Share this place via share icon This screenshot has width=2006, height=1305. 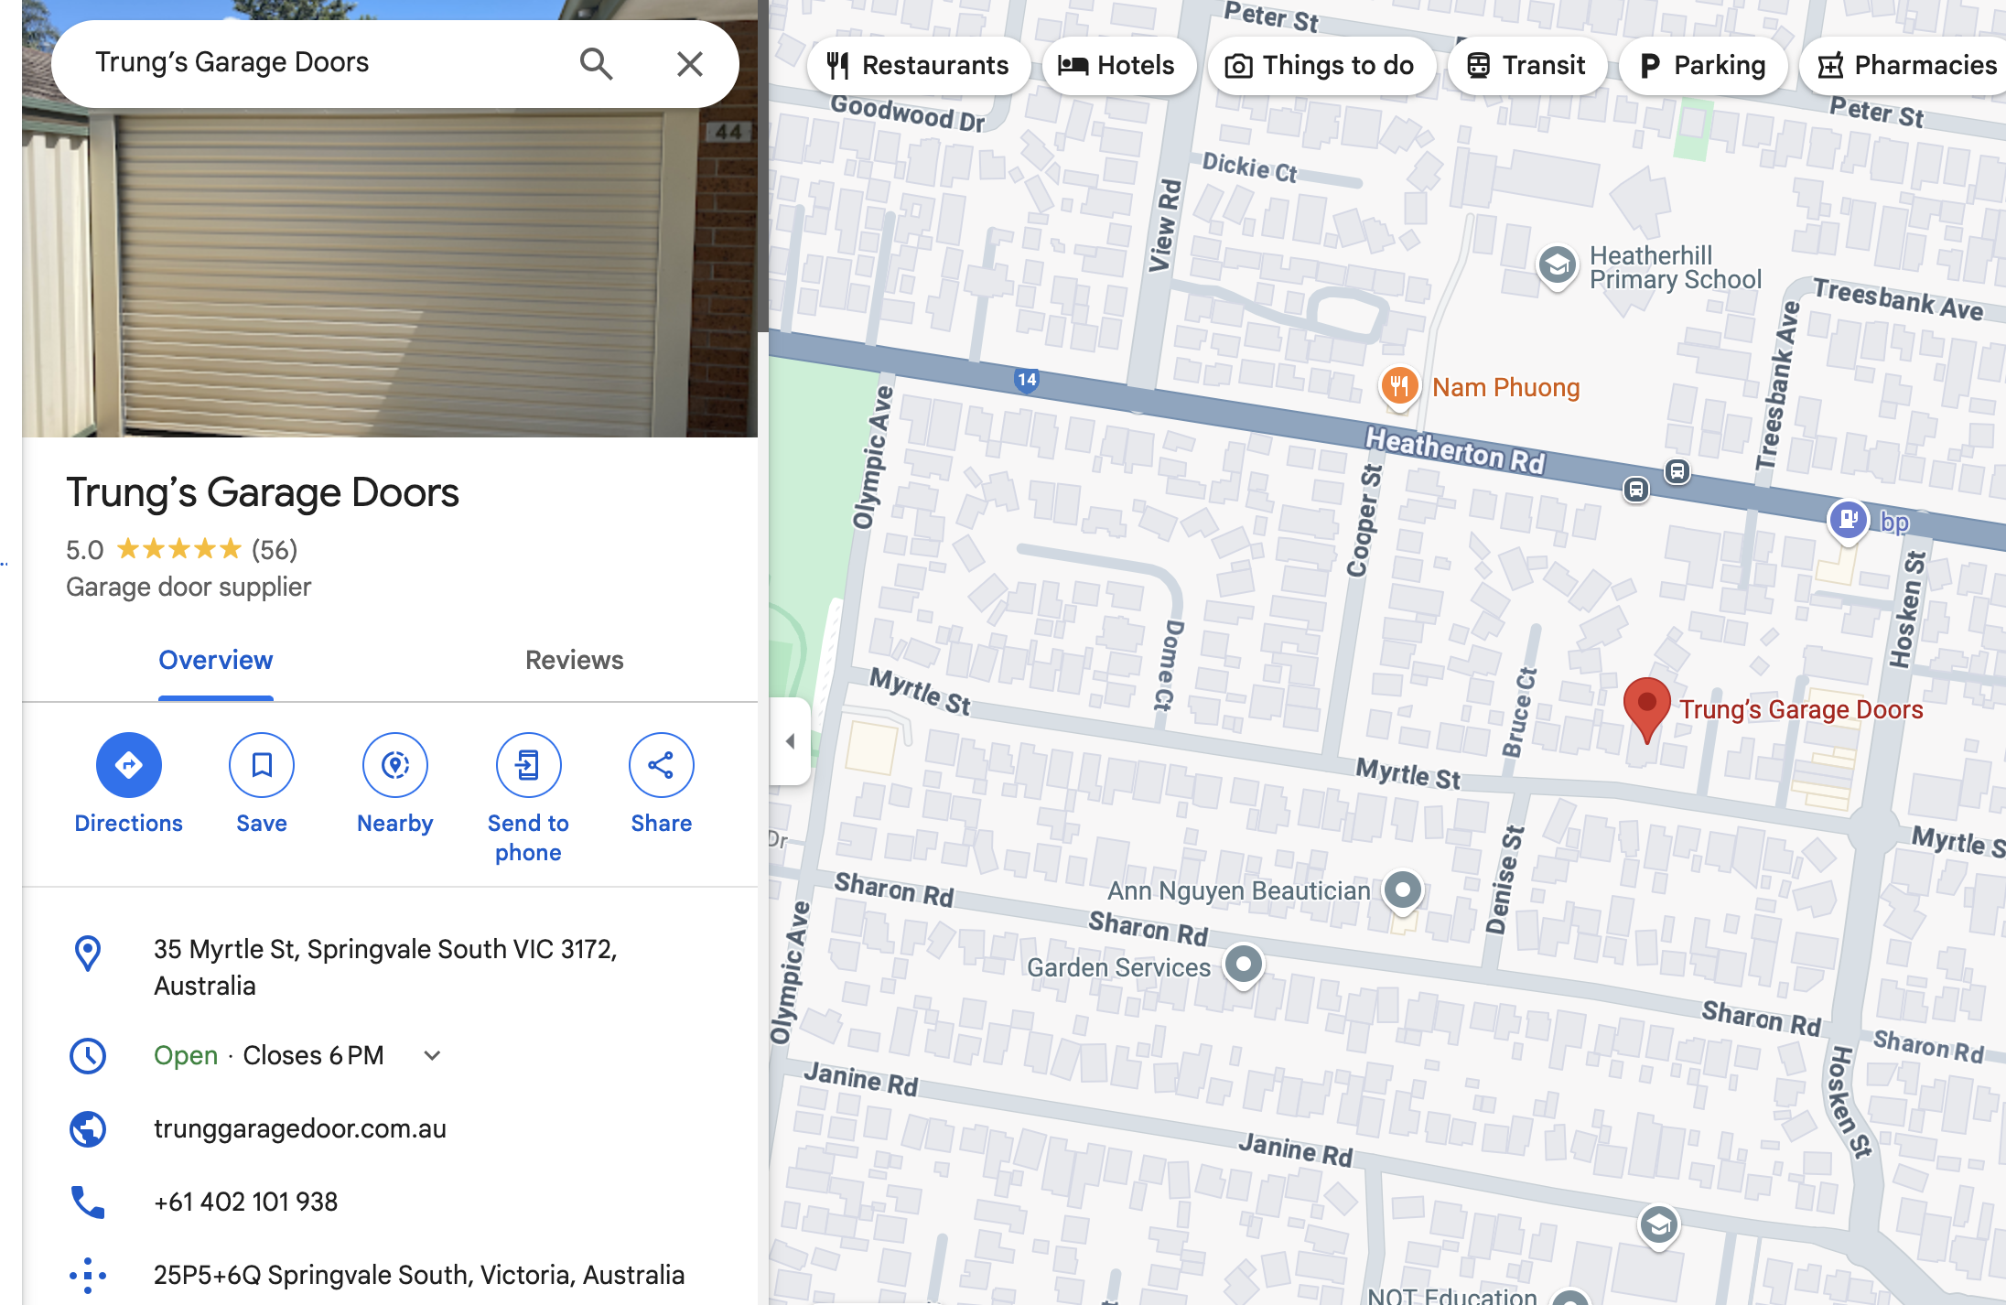[x=662, y=764]
